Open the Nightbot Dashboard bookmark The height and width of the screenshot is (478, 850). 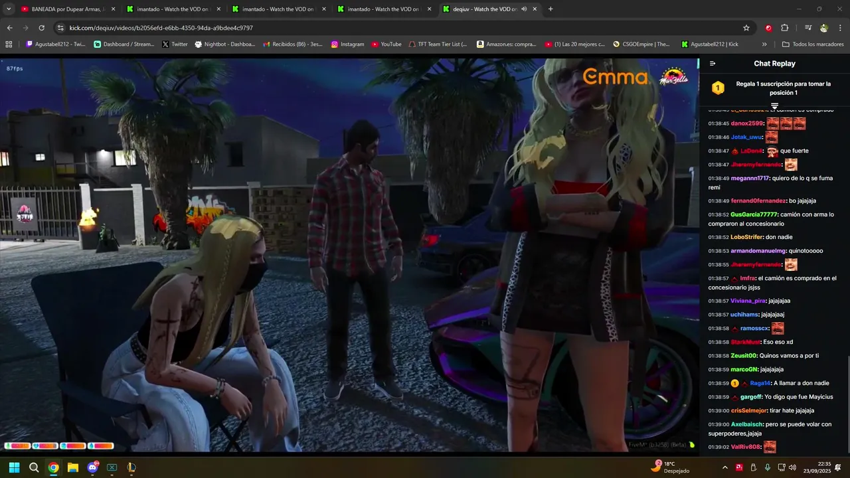(x=225, y=44)
